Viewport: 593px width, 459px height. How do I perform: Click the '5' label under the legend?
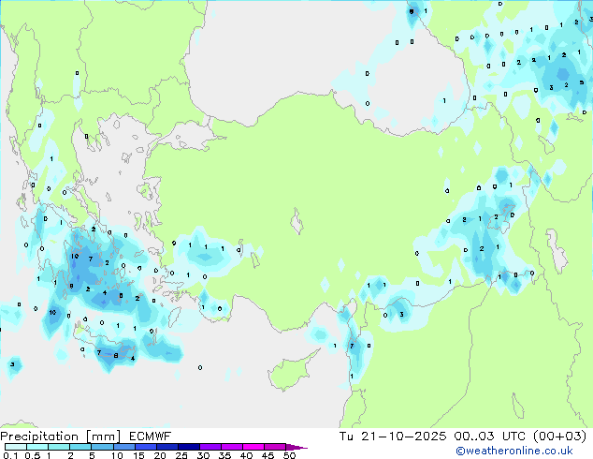[92, 455]
